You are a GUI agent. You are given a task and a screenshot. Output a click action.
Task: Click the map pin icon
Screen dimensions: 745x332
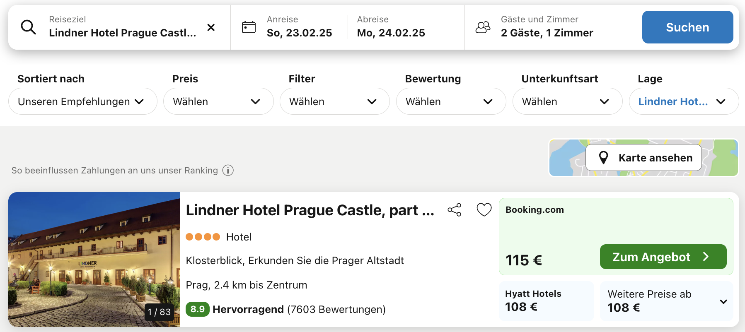coord(604,158)
